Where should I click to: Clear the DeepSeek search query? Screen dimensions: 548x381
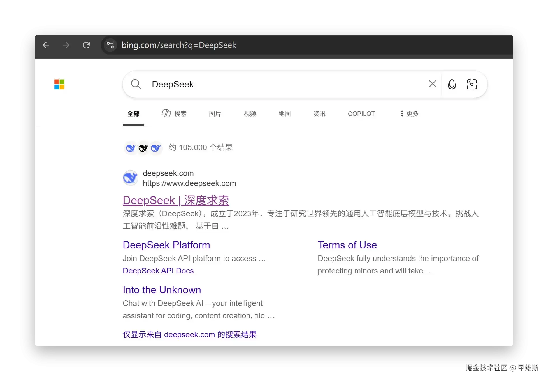[432, 84]
